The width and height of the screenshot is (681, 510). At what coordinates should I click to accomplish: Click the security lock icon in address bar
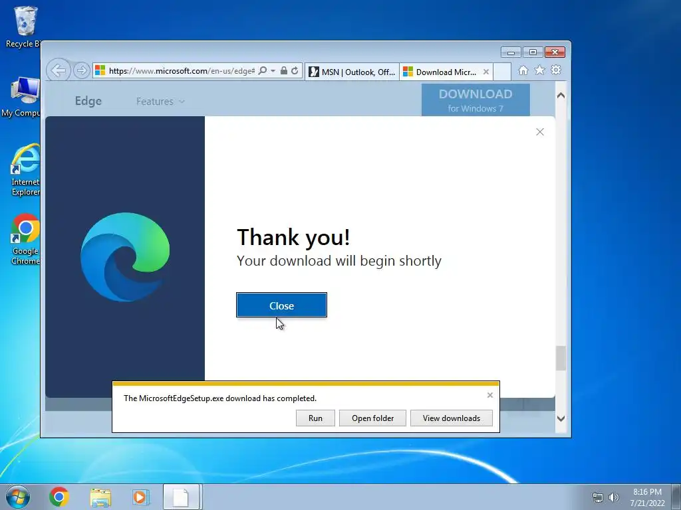(x=283, y=70)
